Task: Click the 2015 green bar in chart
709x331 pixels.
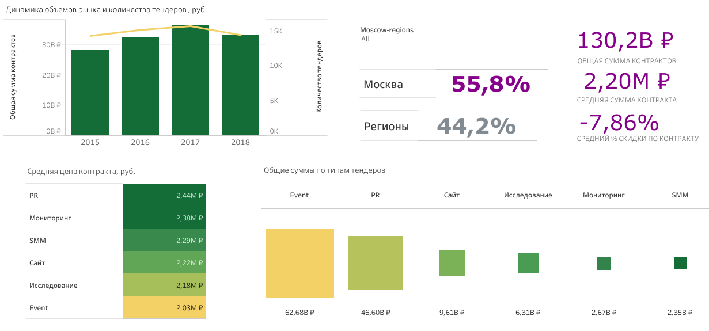Action: point(90,92)
